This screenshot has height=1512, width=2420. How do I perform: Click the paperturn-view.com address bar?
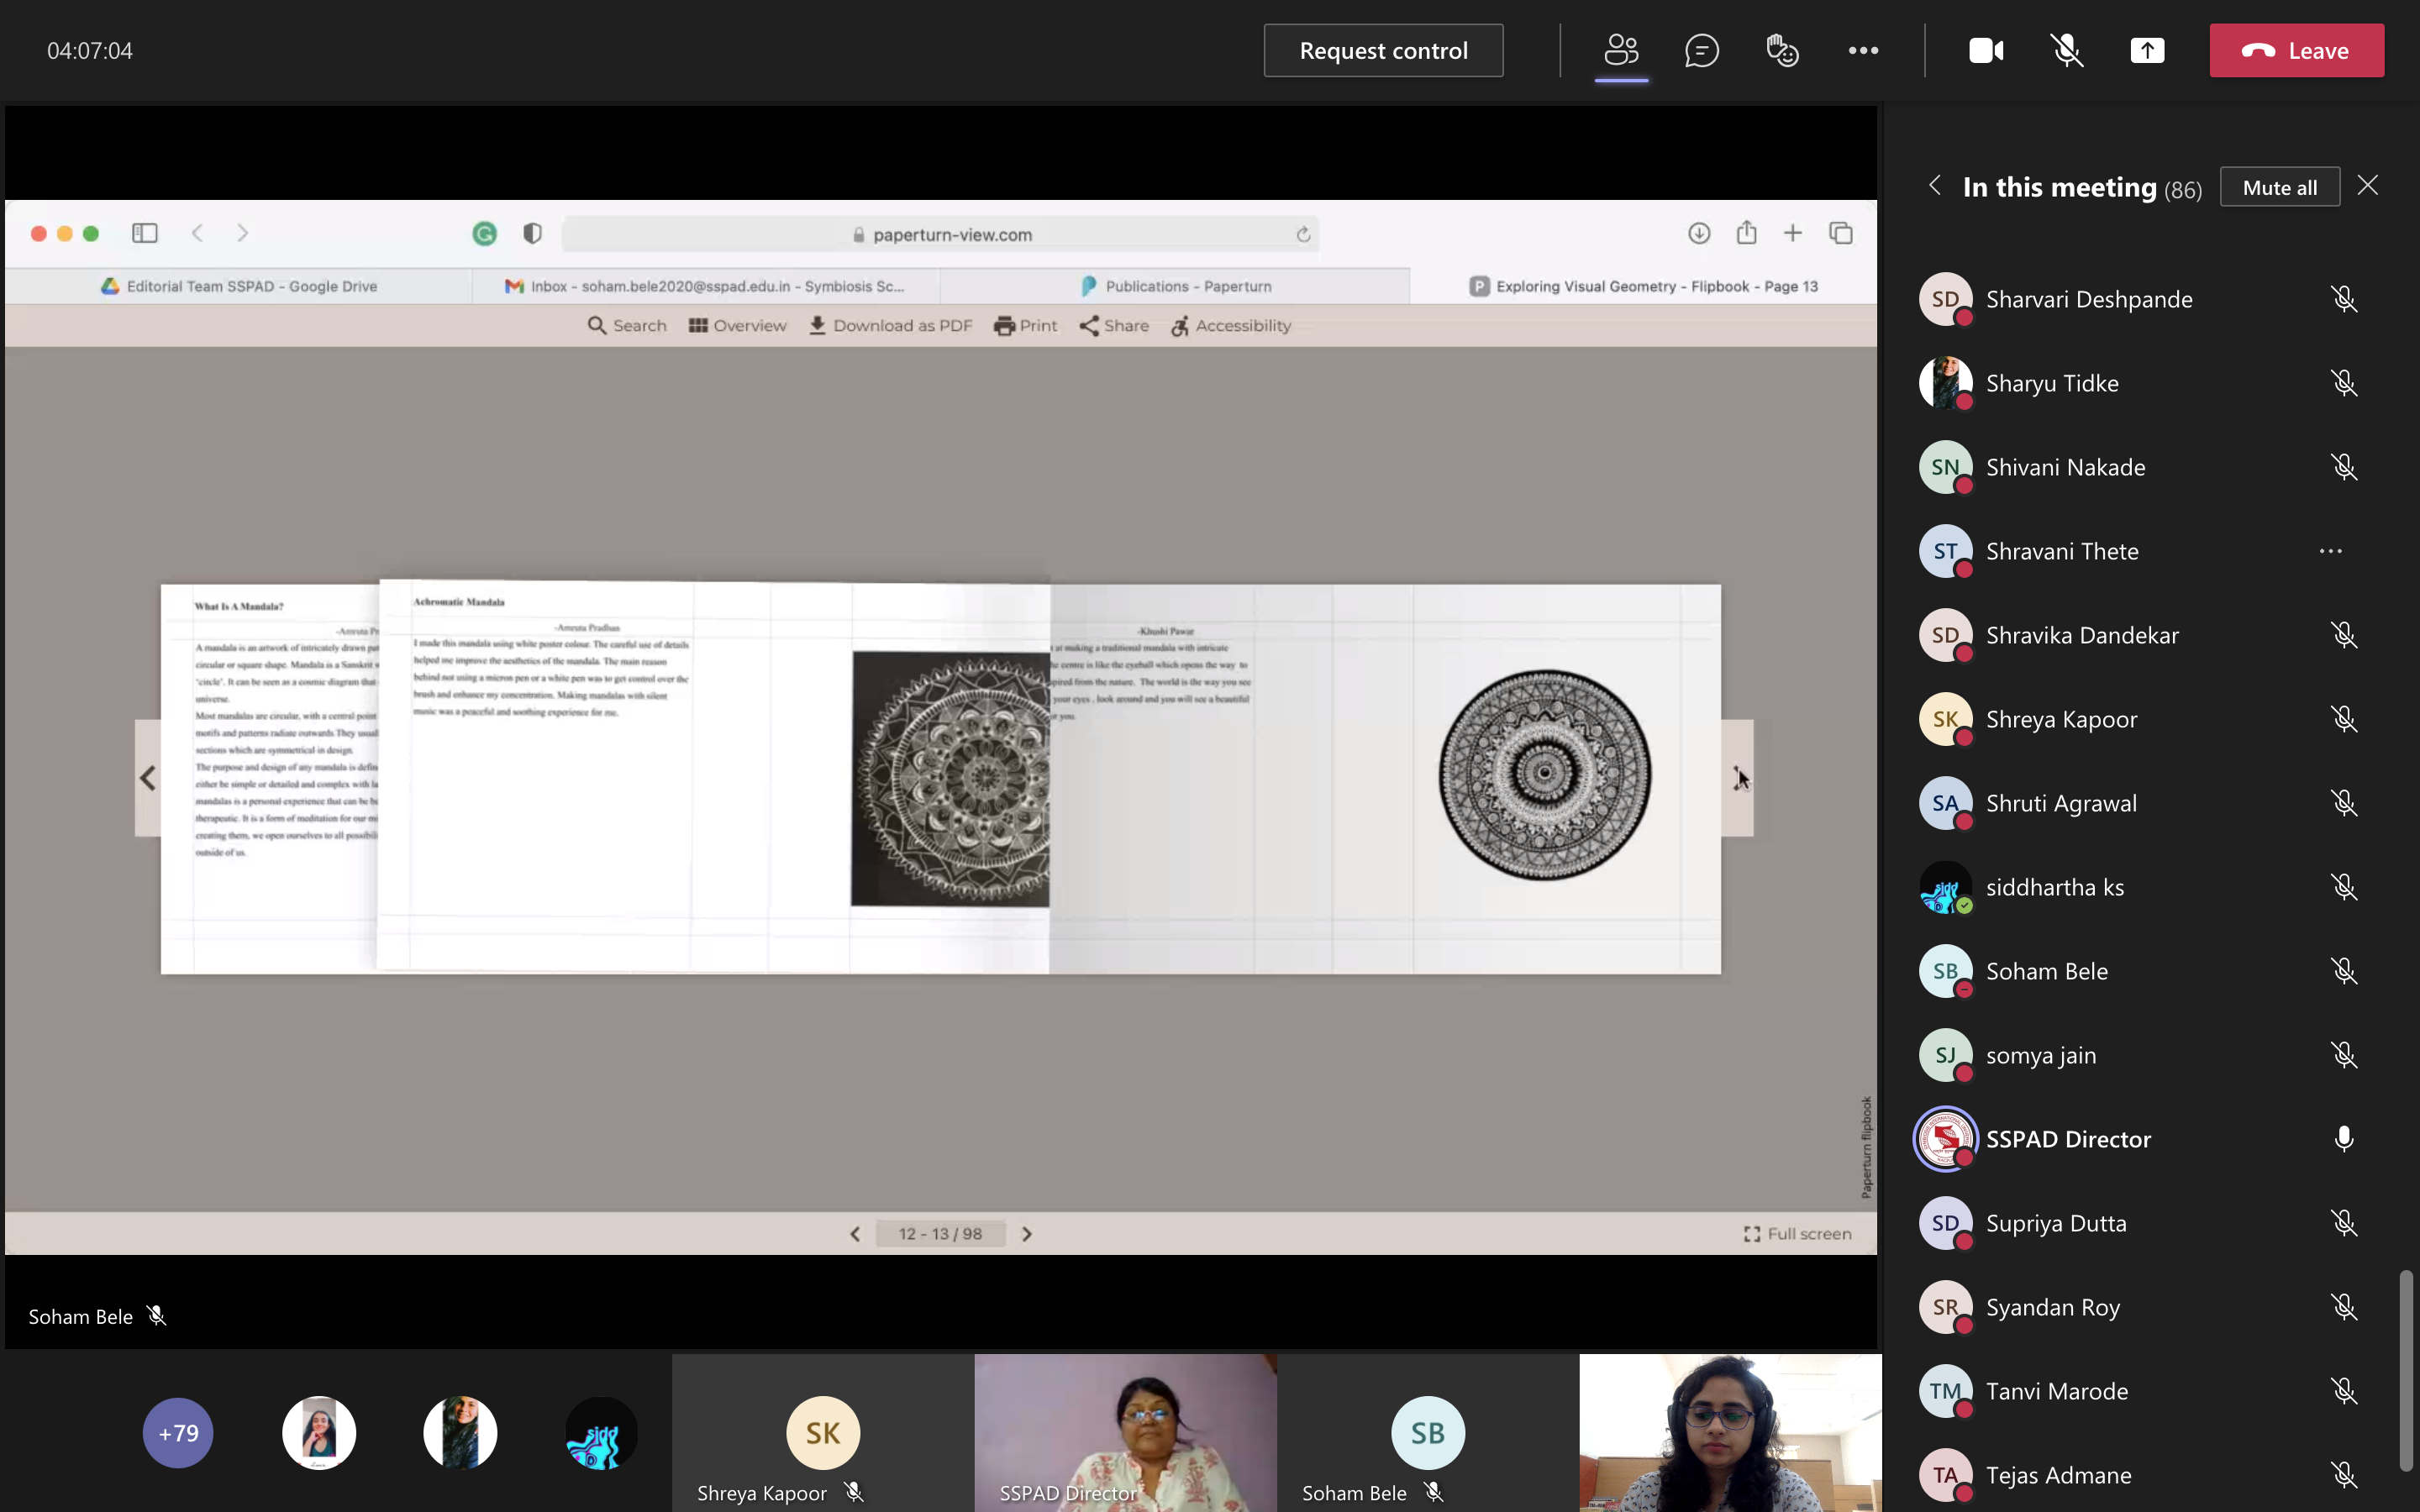(940, 234)
